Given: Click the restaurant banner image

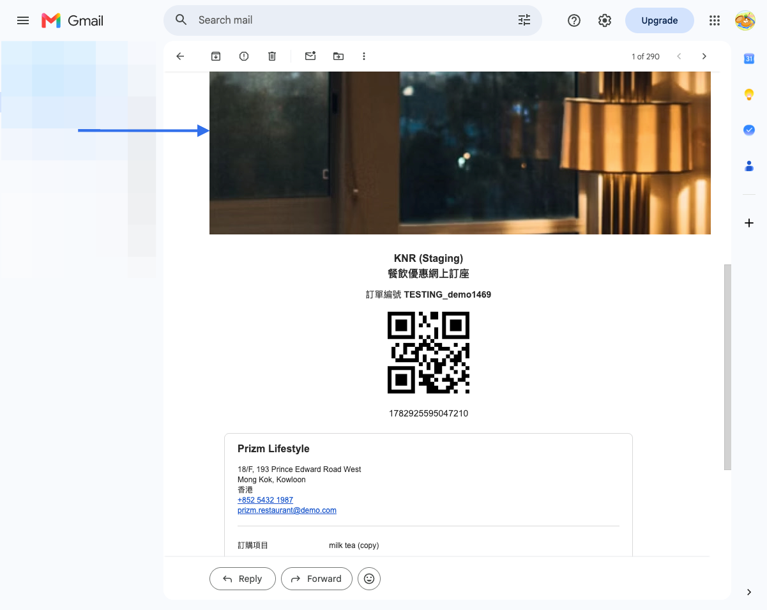Looking at the screenshot, I should (x=460, y=153).
